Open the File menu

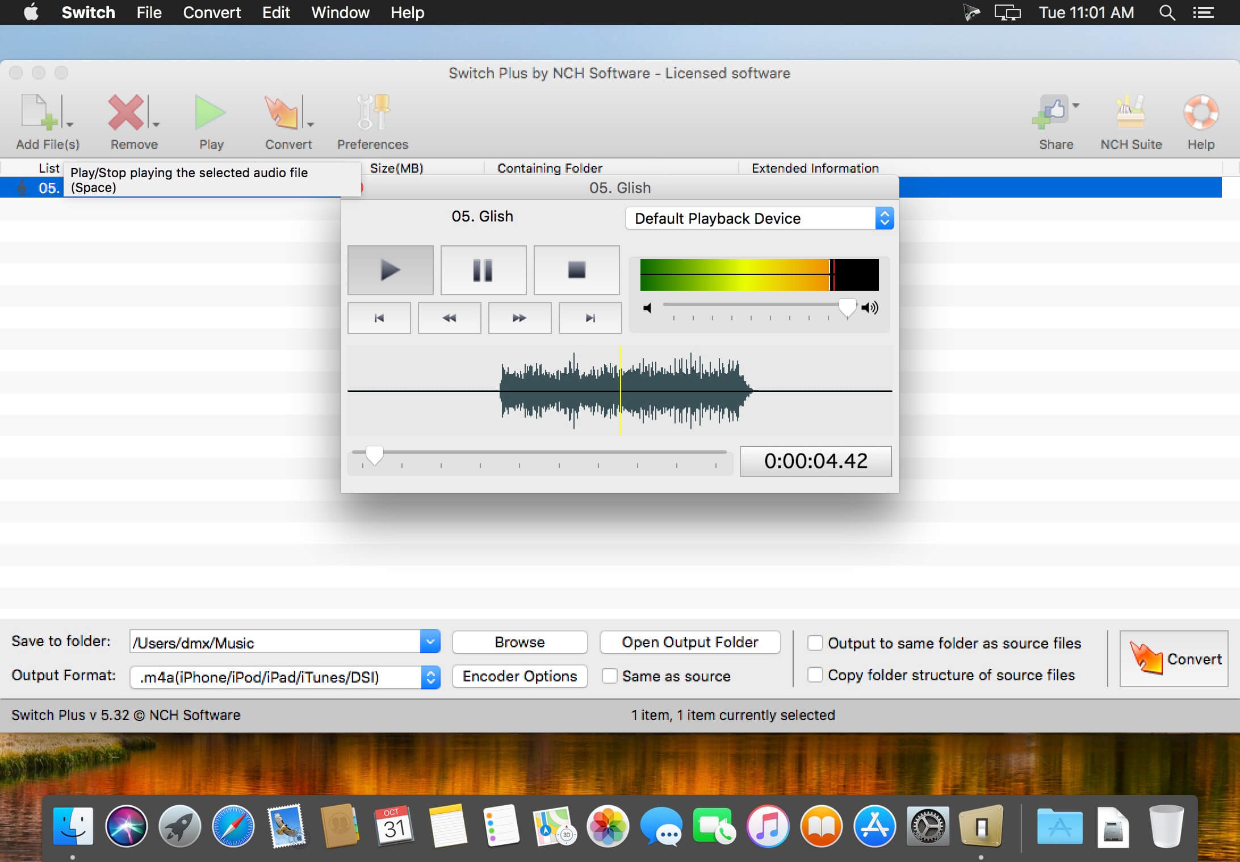click(x=149, y=12)
